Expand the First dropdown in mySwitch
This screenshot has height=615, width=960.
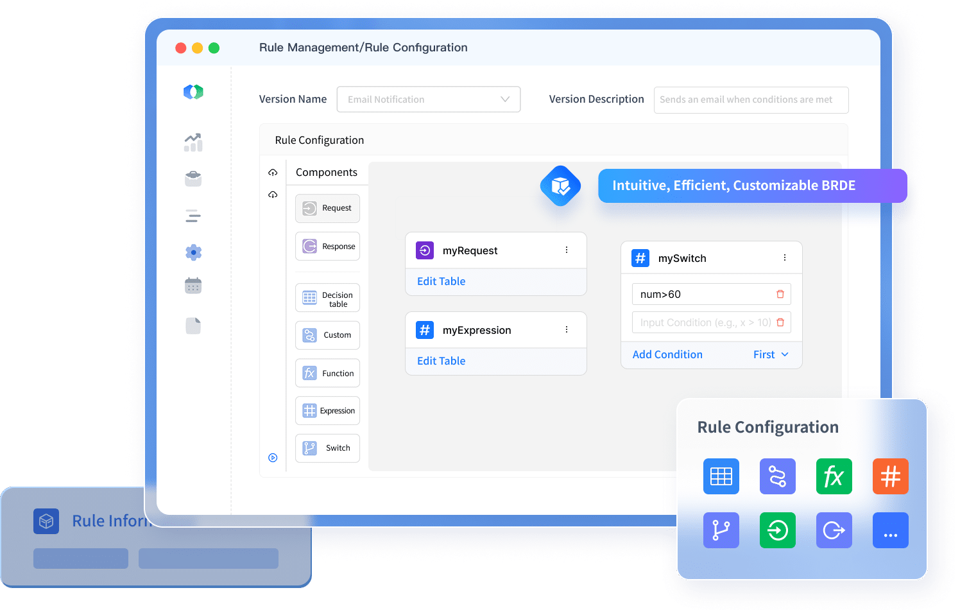pos(771,354)
